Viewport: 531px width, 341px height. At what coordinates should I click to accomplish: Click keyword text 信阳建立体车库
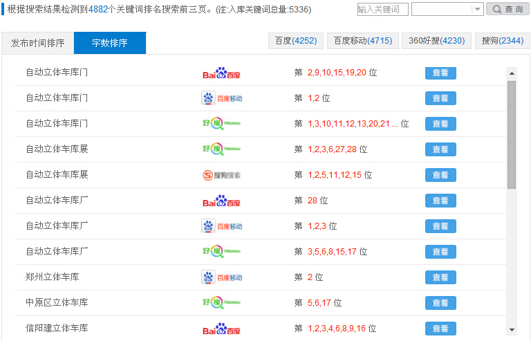(x=57, y=328)
